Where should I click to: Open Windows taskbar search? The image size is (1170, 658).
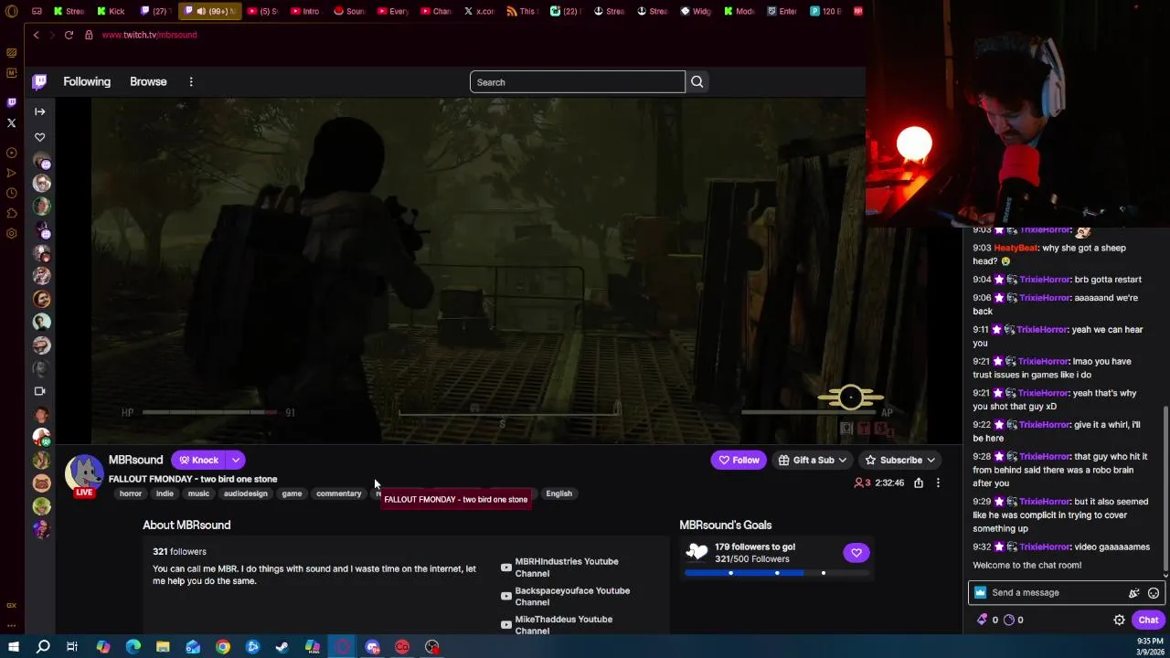(x=43, y=647)
